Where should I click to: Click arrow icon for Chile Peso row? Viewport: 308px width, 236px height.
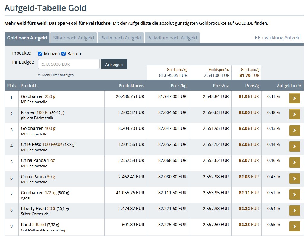pyautogui.click(x=294, y=146)
